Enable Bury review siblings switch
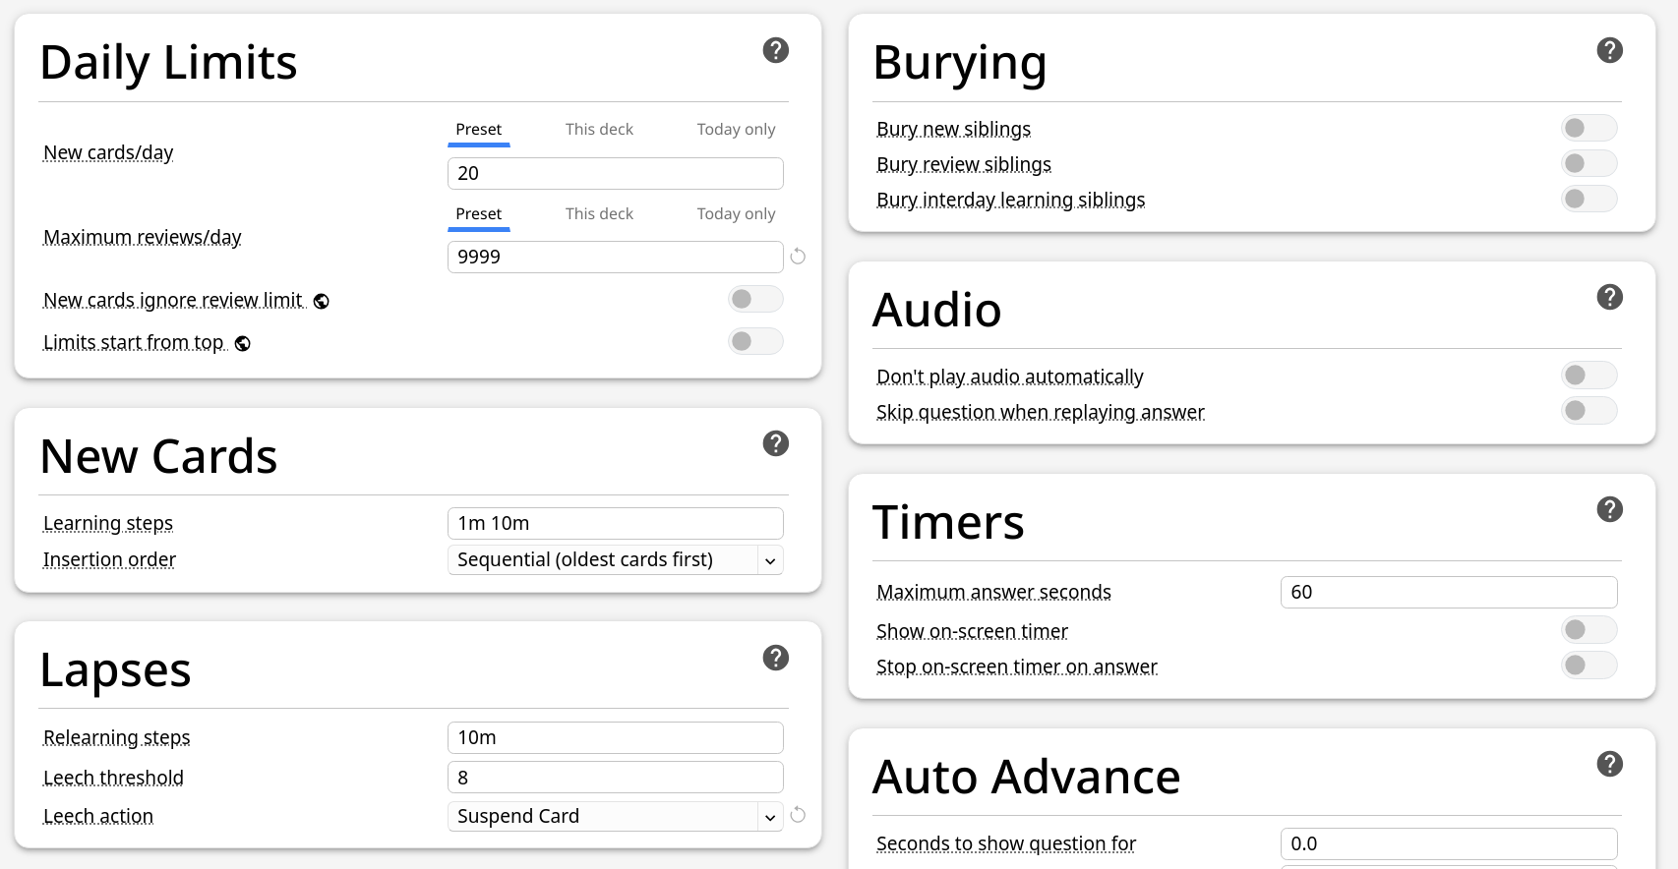1678x869 pixels. click(x=1589, y=163)
